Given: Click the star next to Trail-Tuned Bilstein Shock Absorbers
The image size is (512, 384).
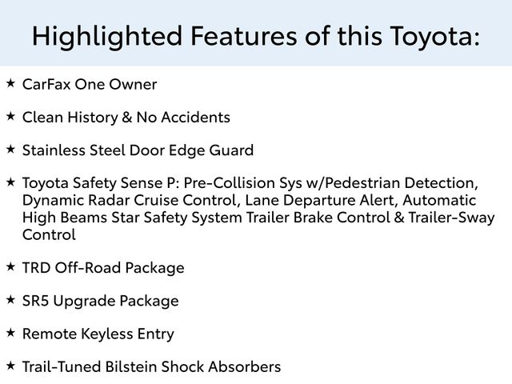Looking at the screenshot, I should (10, 366).
